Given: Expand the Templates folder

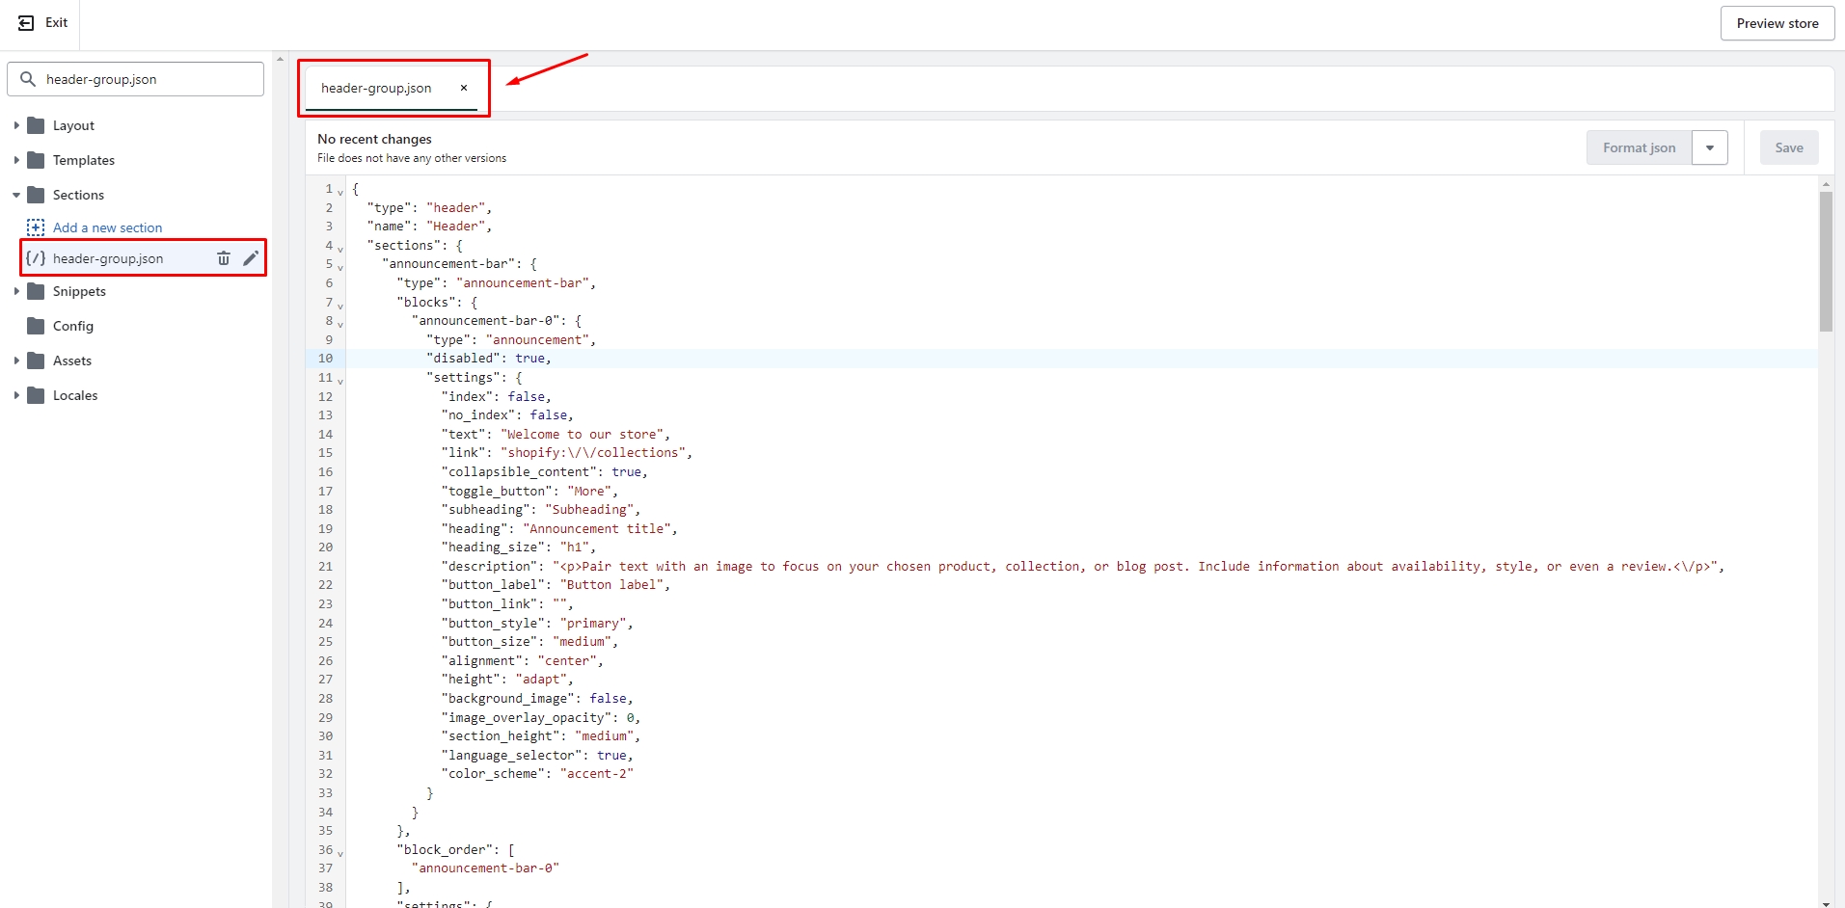Looking at the screenshot, I should (x=16, y=160).
